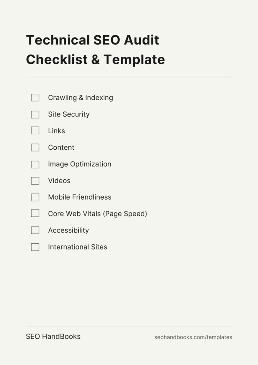Check the Accessibility checkbox
258x365 pixels.
coord(35,231)
